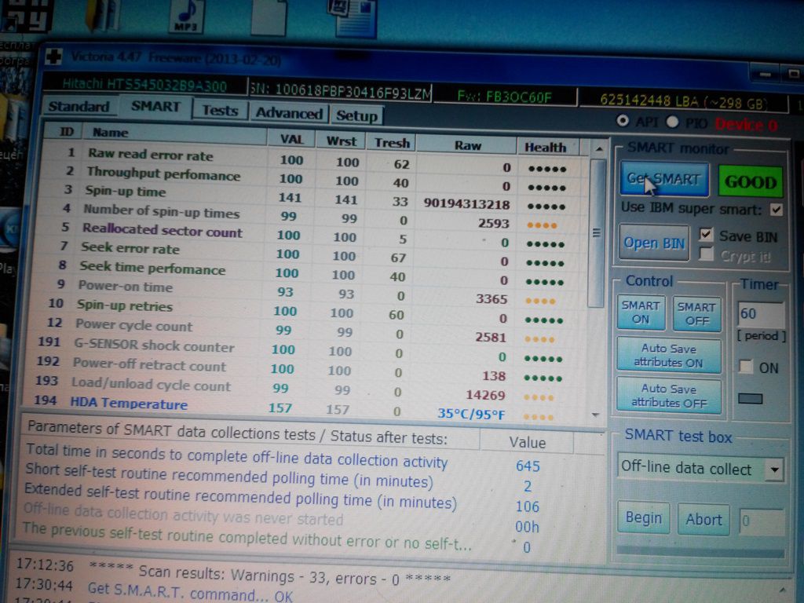The height and width of the screenshot is (603, 804).
Task: Enable Auto Save attributes ON
Action: pos(669,356)
